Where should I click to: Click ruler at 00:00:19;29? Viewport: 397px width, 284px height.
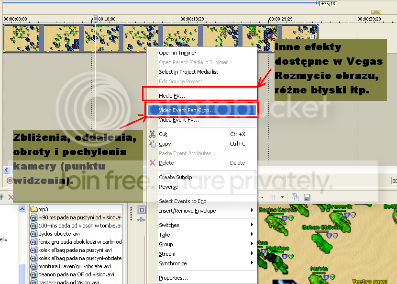(192, 19)
